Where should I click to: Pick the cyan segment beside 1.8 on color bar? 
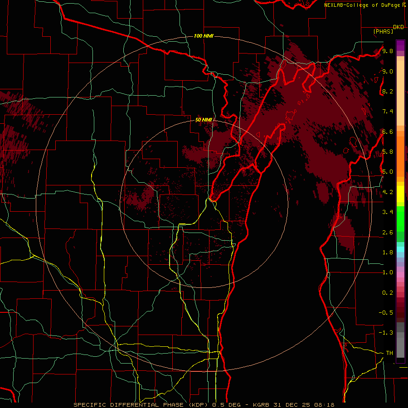(x=400, y=249)
